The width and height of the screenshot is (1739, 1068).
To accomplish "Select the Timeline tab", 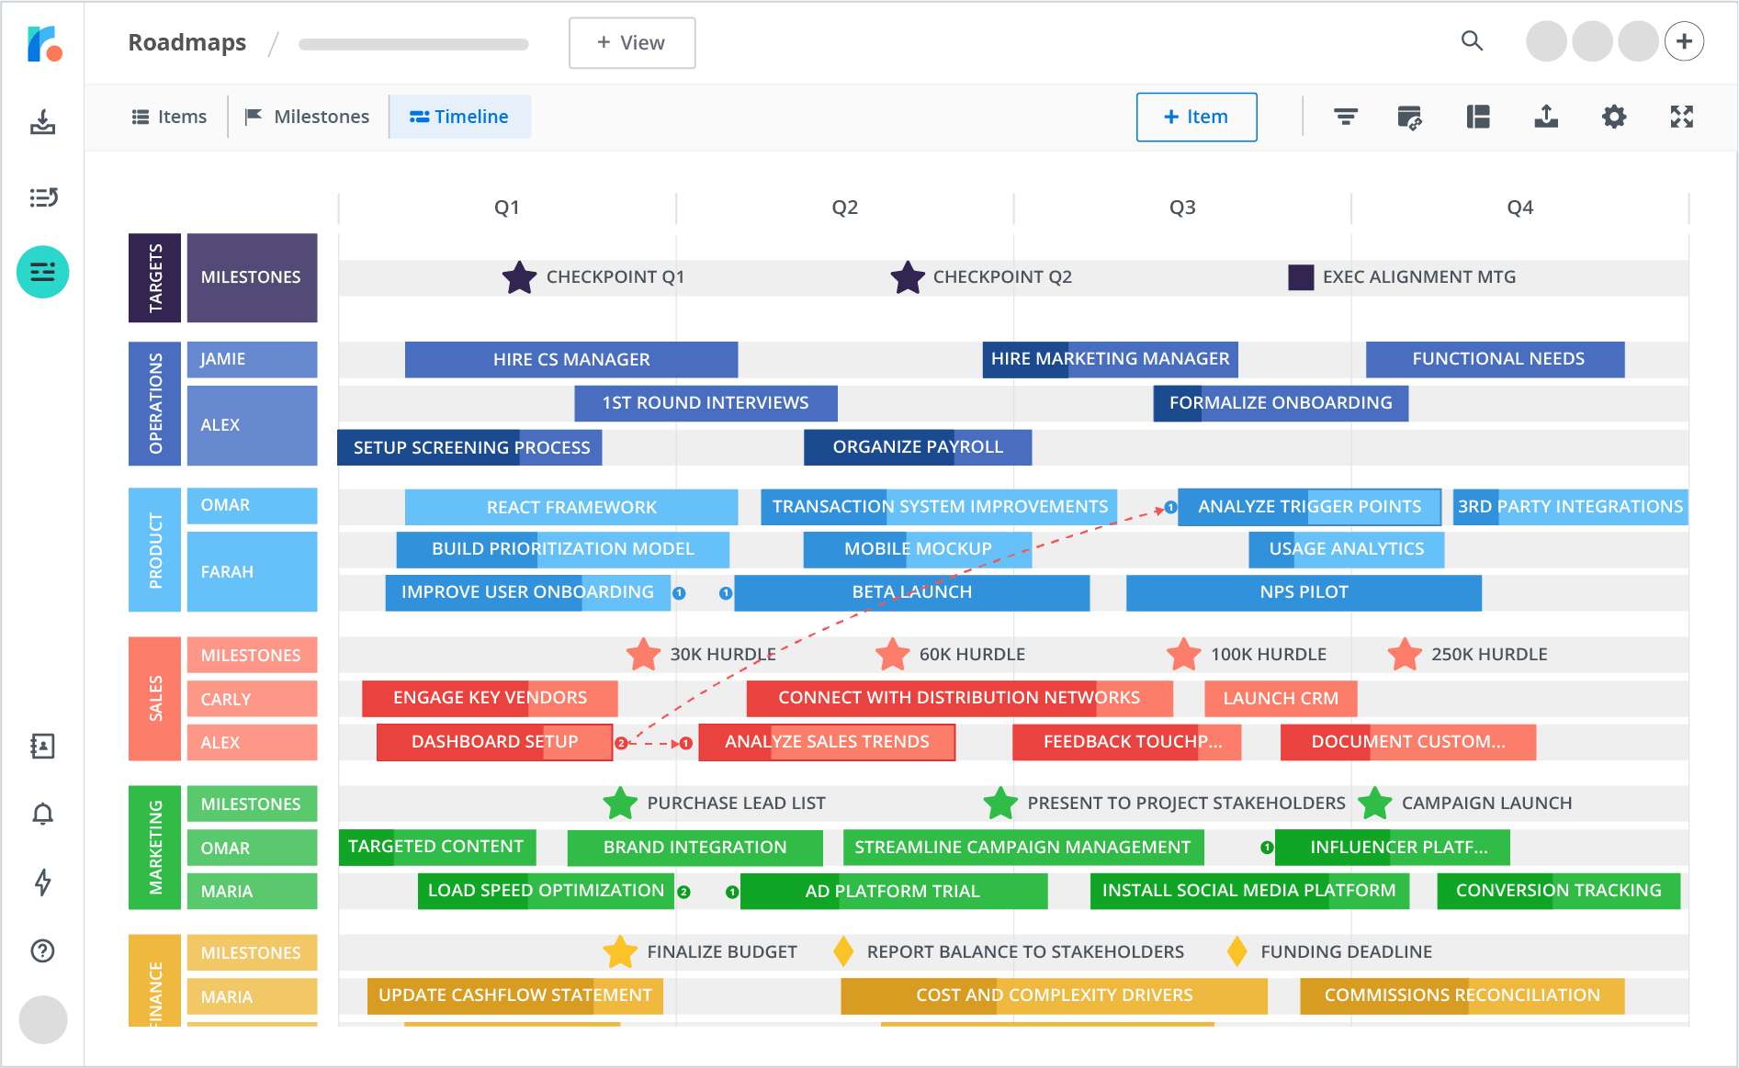I will point(460,117).
